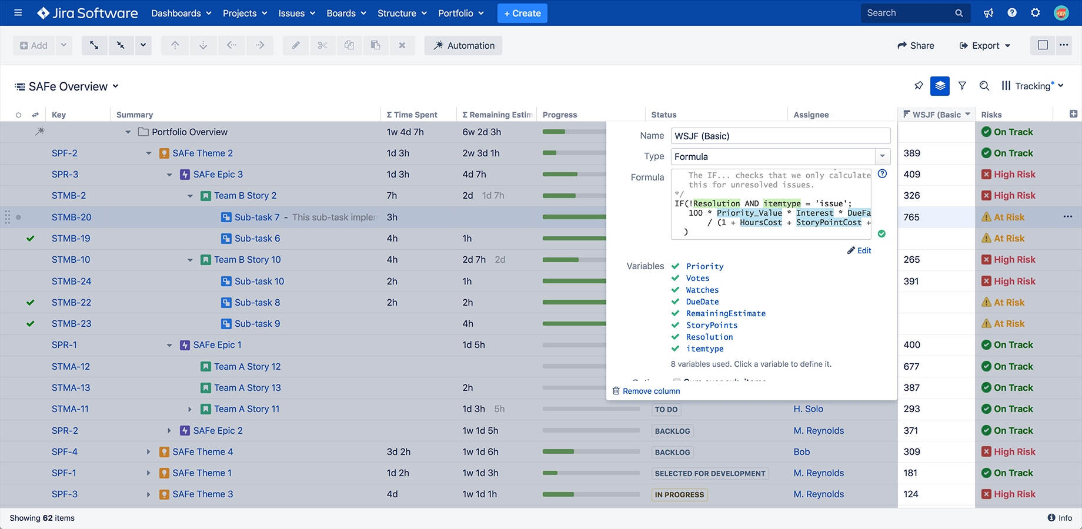Click the RemainingEstimate variable
The width and height of the screenshot is (1082, 529).
pos(726,313)
